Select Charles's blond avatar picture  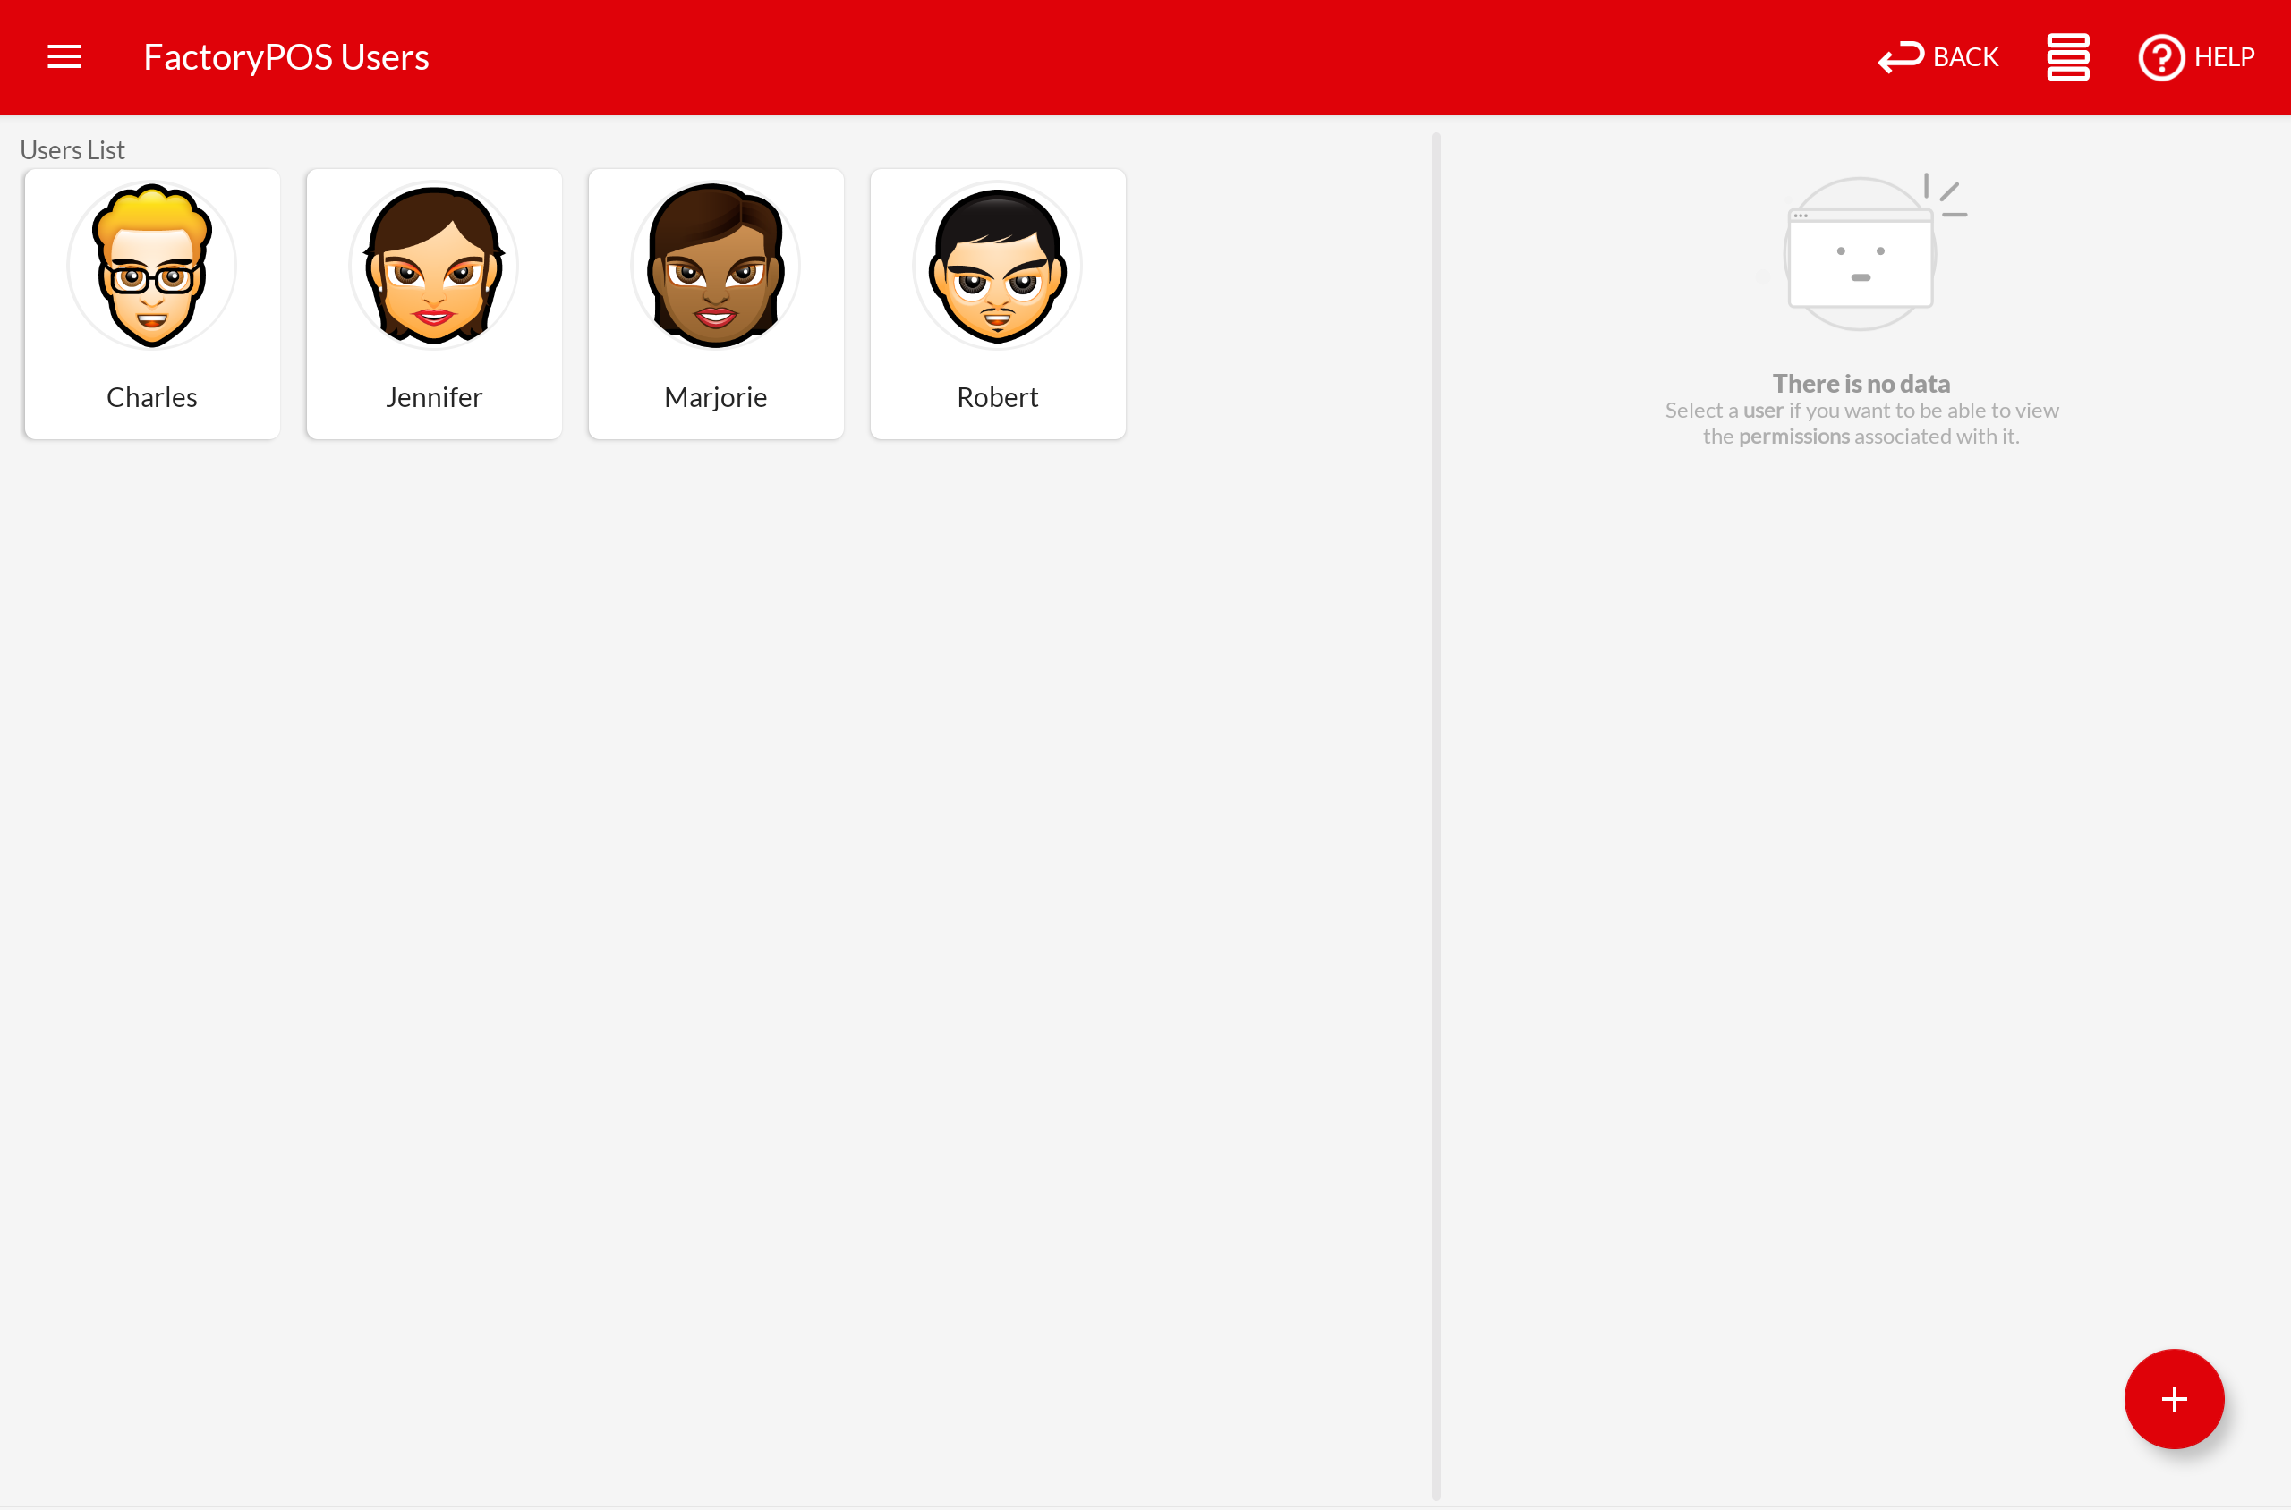click(x=152, y=266)
